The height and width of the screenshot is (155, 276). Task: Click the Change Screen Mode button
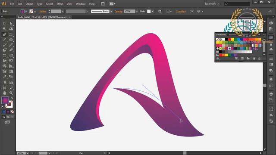[7, 122]
